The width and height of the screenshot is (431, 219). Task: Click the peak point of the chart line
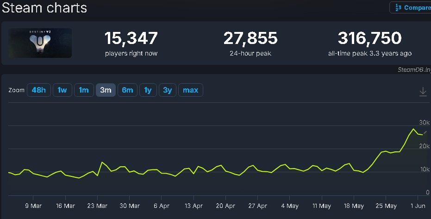[x=413, y=129]
